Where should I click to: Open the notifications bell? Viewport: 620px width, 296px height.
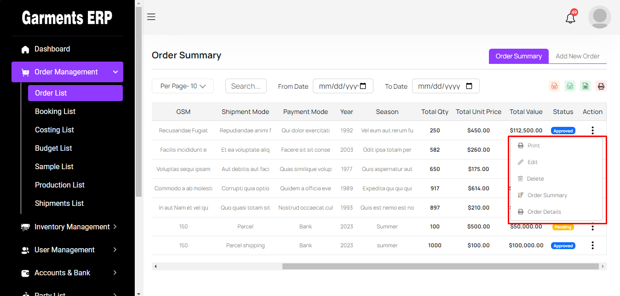(x=570, y=18)
